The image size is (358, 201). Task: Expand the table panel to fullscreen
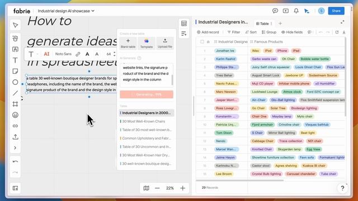(342, 22)
